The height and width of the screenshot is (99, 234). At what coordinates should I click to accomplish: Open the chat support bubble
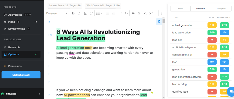[x=231, y=92]
